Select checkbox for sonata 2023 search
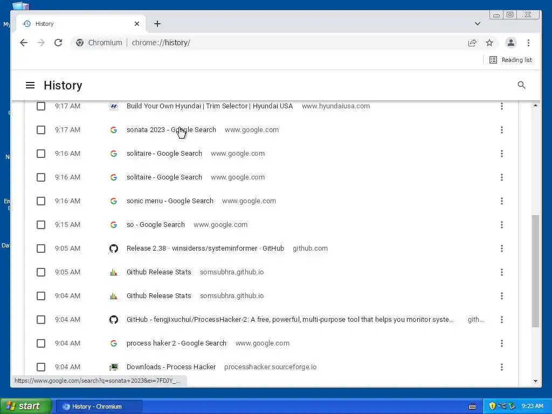This screenshot has width=552, height=414. click(x=41, y=130)
